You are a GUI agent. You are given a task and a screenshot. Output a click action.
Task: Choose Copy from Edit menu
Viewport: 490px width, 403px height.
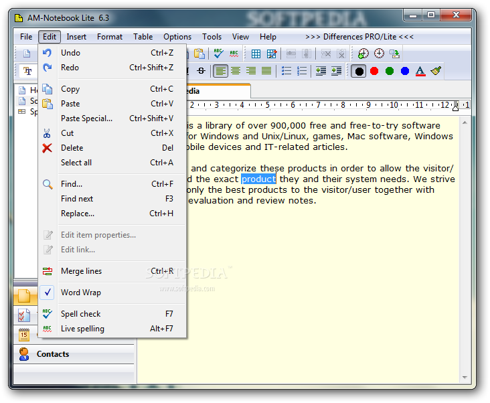112,89
